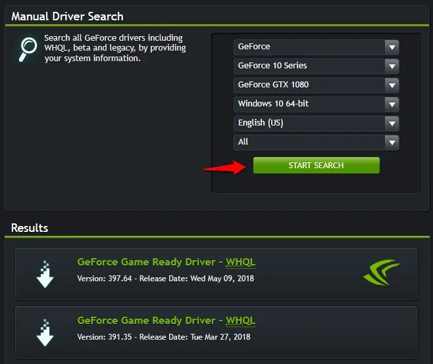Click download arrow icon for version 391.35
Screen dimensions: 433x364
[45, 332]
